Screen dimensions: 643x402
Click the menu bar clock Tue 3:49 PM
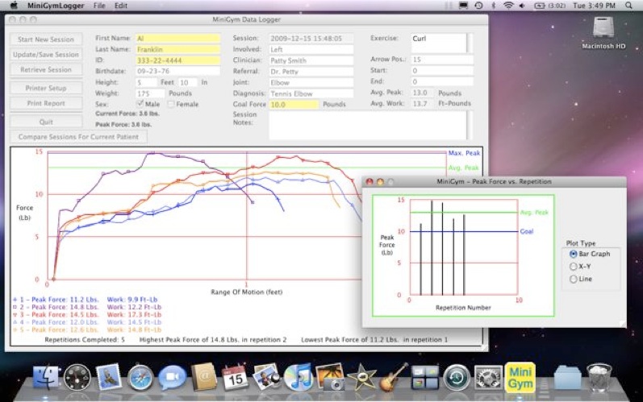[594, 6]
